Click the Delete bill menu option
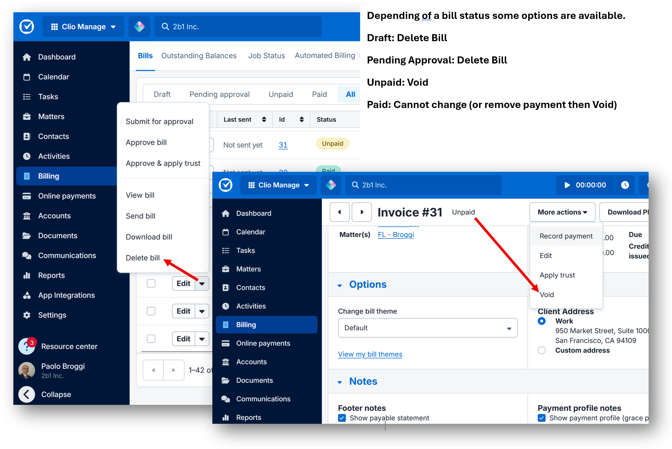This screenshot has height=449, width=672. click(x=143, y=258)
